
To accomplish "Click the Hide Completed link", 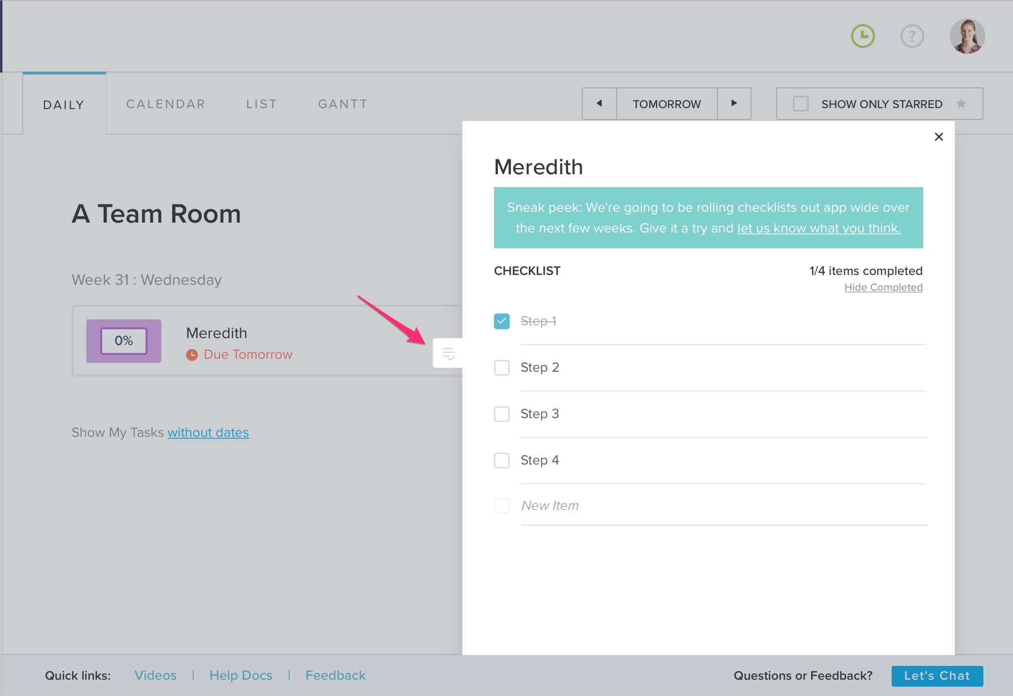I will (883, 287).
